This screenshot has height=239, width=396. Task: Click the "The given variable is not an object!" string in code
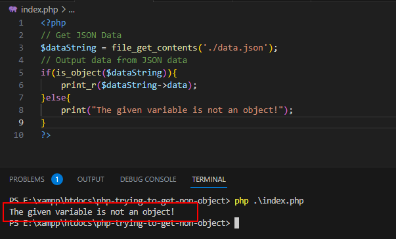187,110
